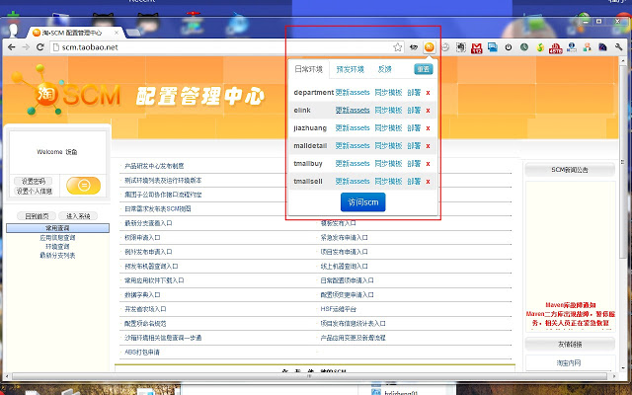Click the browser back arrow
The image size is (632, 395).
11,47
